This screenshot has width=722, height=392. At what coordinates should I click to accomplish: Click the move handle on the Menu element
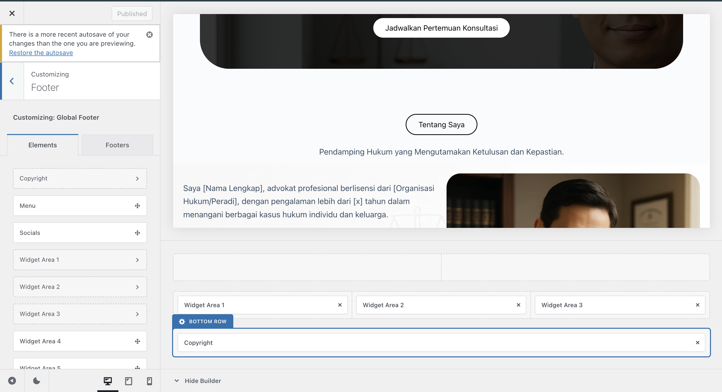click(x=137, y=206)
